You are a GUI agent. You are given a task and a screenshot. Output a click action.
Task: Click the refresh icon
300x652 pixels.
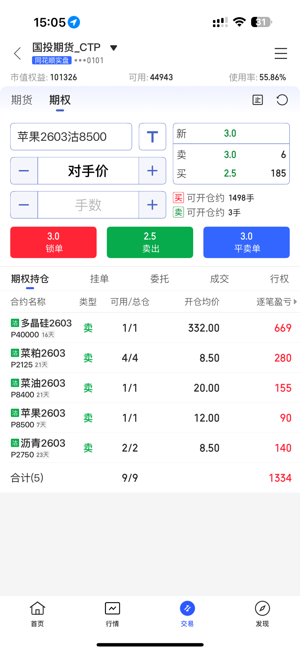click(x=282, y=100)
